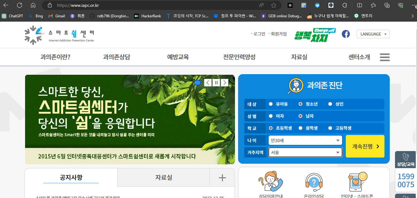Show next banner slide arrow
The width and height of the screenshot is (417, 198).
click(x=224, y=82)
